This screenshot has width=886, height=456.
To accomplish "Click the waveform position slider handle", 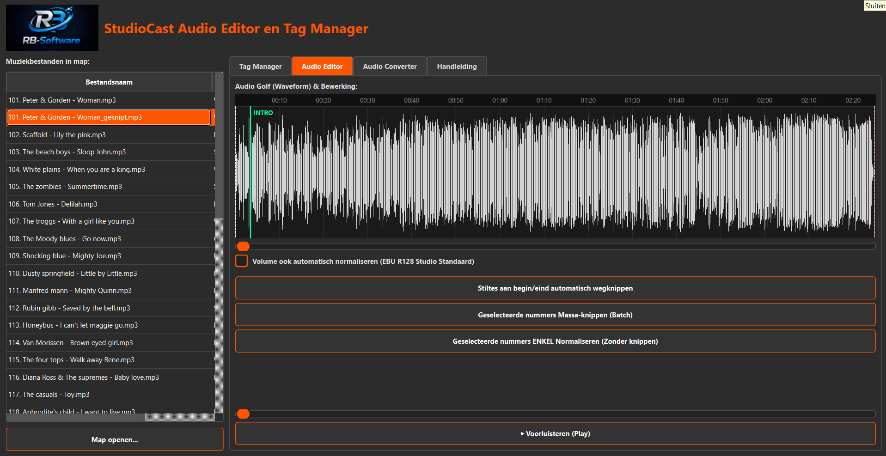I will (x=243, y=246).
